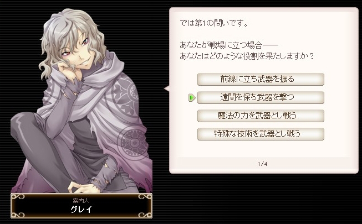Image resolution: width=362 pixels, height=224 pixels.
Task: Click the bottom-right swirl ornament of nameplate
Action: [x=145, y=215]
